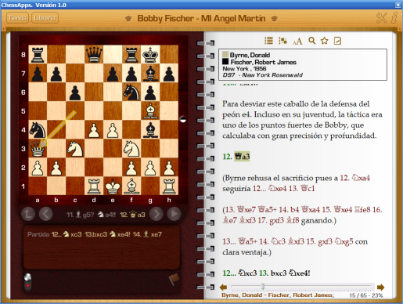Go to start of variation button
The image size is (403, 304).
28,214
